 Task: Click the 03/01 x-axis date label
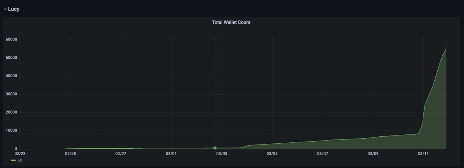tap(171, 154)
